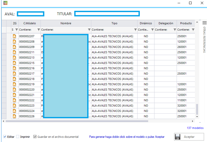This screenshot has height=142, width=207.
Task: Click the orange A icon for model 0000002213
Action: [x=14, y=57]
